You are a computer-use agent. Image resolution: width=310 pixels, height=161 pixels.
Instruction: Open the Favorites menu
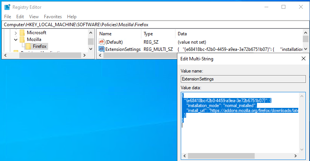(x=53, y=17)
